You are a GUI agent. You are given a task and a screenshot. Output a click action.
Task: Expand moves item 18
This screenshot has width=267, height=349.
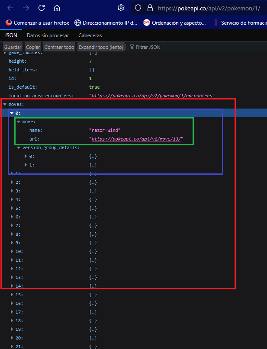(x=12, y=320)
